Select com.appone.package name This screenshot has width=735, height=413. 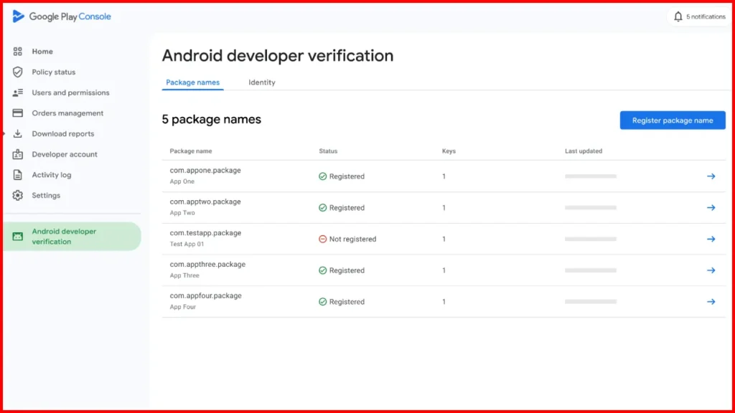point(205,171)
